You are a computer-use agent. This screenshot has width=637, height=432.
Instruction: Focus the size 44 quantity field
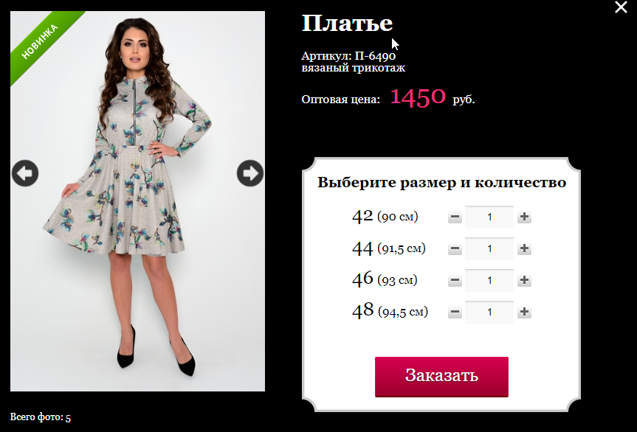coord(489,248)
